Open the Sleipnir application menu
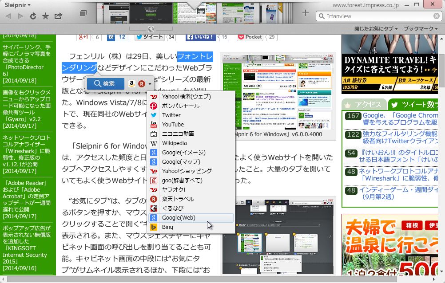The width and height of the screenshot is (445, 283). coord(16,5)
